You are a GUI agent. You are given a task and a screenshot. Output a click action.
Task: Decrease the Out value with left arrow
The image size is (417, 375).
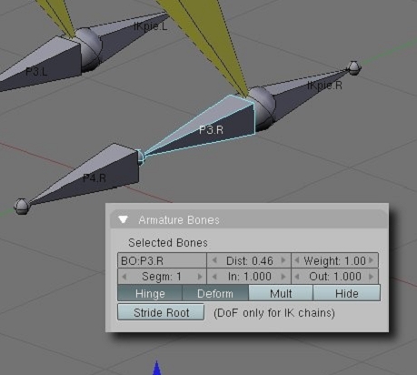pyautogui.click(x=297, y=277)
